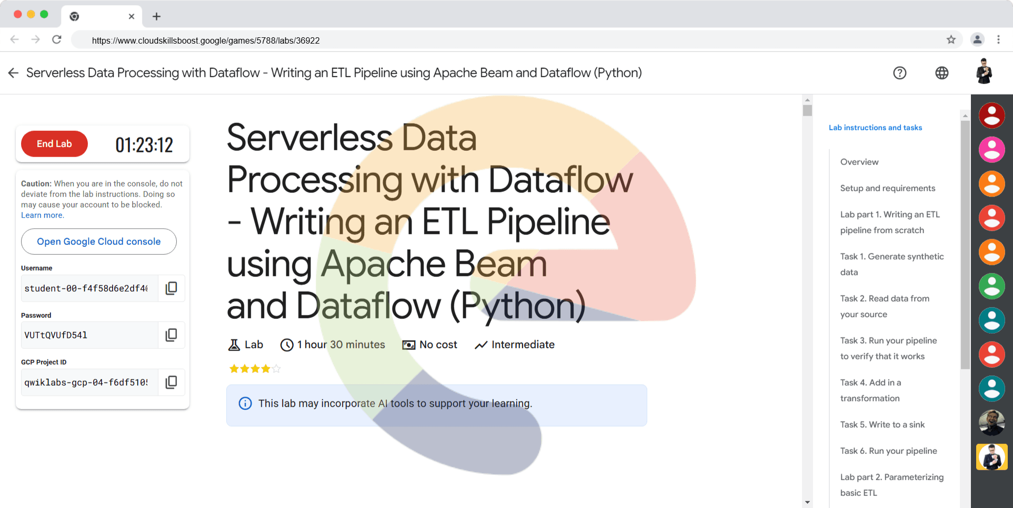Go to Task 3 Run your pipeline
This screenshot has height=508, width=1013.
coord(888,348)
